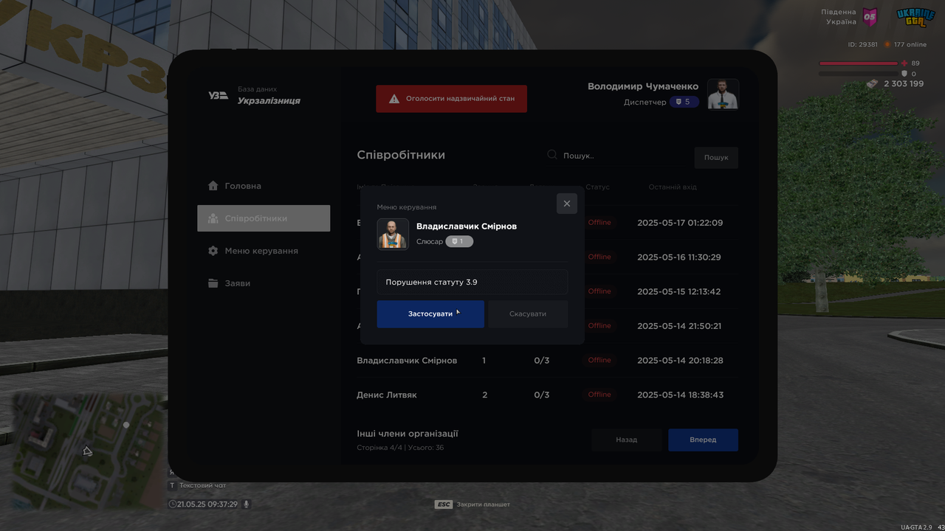Image resolution: width=945 pixels, height=531 pixels.
Task: Click the Денис Литвяк row name
Action: (387, 395)
